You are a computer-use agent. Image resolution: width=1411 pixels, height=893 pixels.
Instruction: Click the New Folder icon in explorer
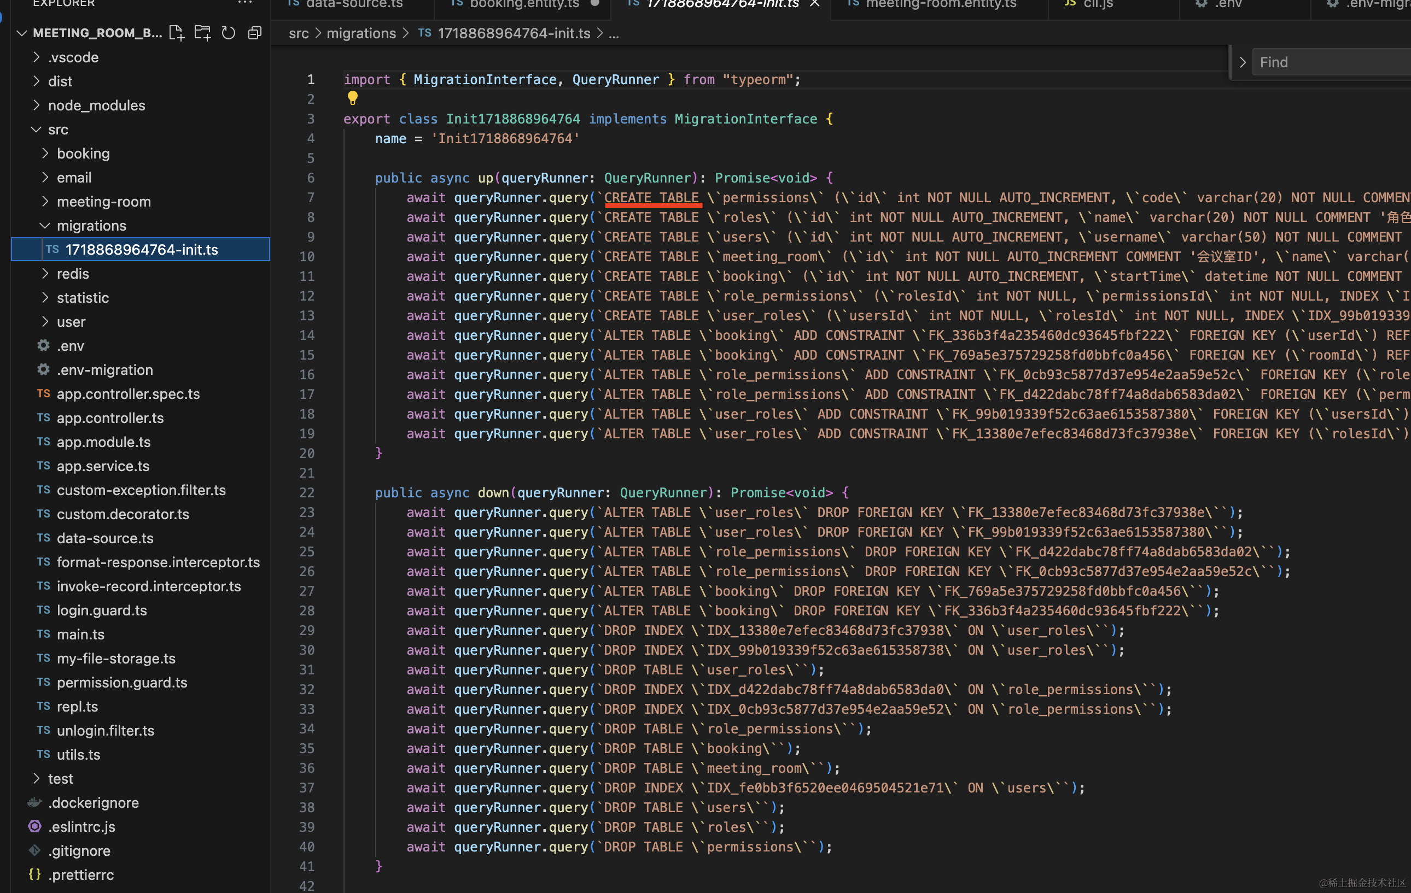[x=202, y=33]
